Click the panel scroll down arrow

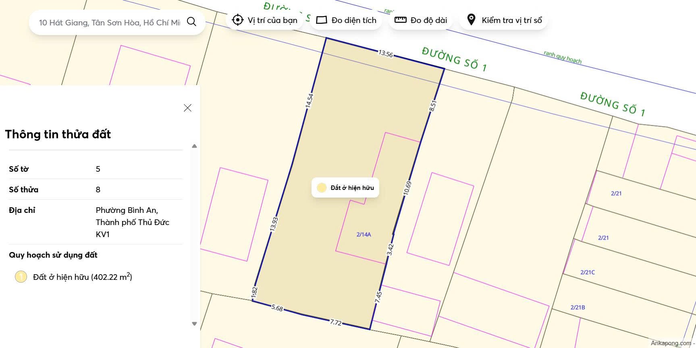pos(194,324)
